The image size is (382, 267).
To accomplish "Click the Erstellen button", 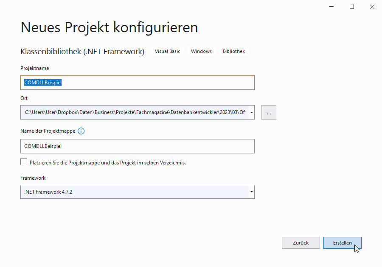I will [x=343, y=242].
